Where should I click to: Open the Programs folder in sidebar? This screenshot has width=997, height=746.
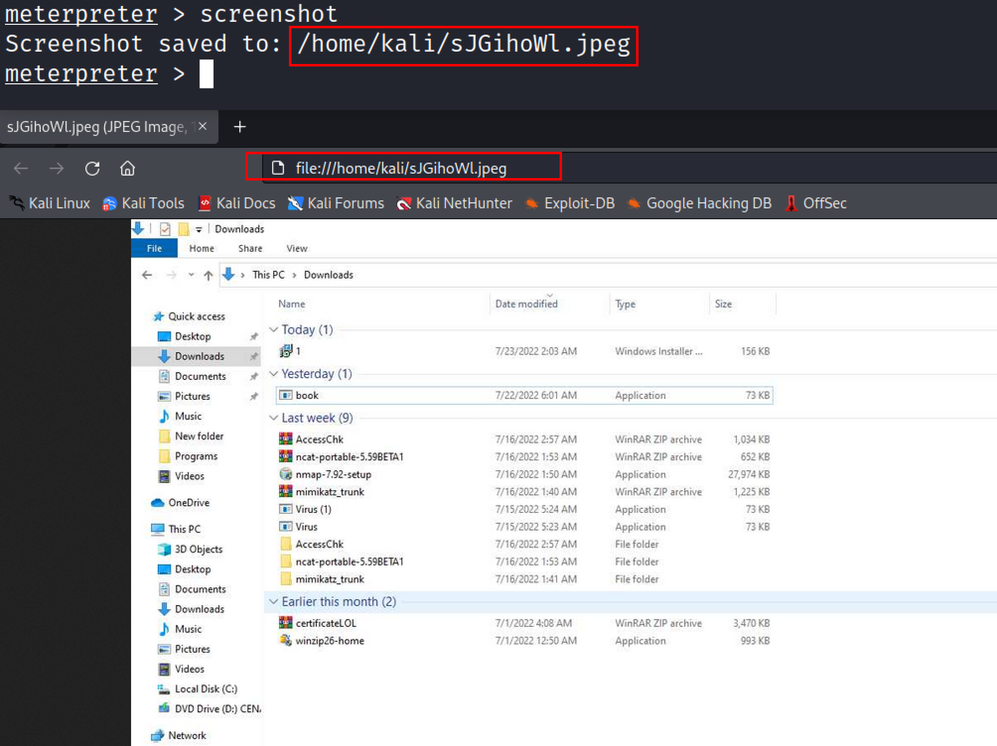coord(196,456)
